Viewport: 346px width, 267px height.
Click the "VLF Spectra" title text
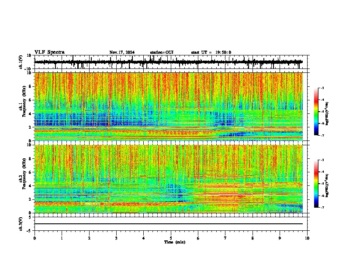point(49,52)
